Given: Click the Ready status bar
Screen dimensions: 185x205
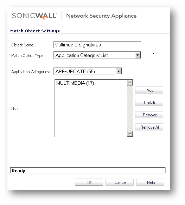Looking at the screenshot, I should coord(88,170).
